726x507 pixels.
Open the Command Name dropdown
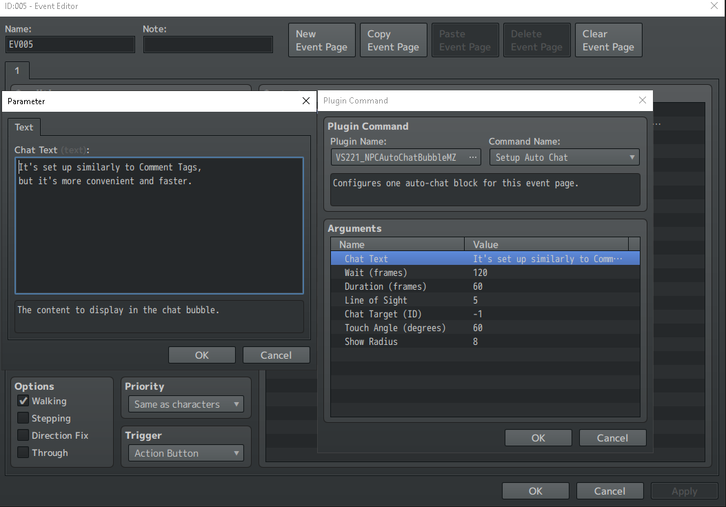pyautogui.click(x=565, y=157)
